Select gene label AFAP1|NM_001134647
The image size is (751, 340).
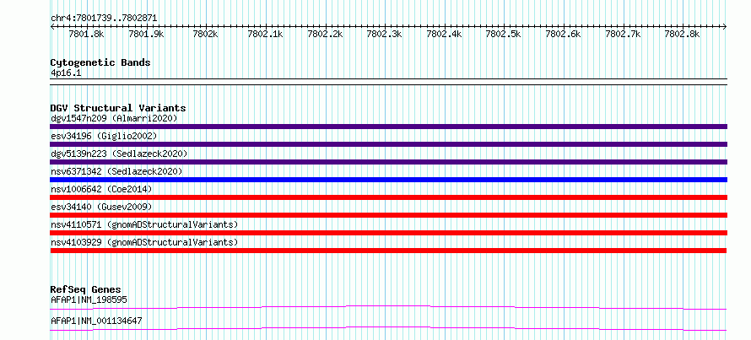tap(96, 321)
